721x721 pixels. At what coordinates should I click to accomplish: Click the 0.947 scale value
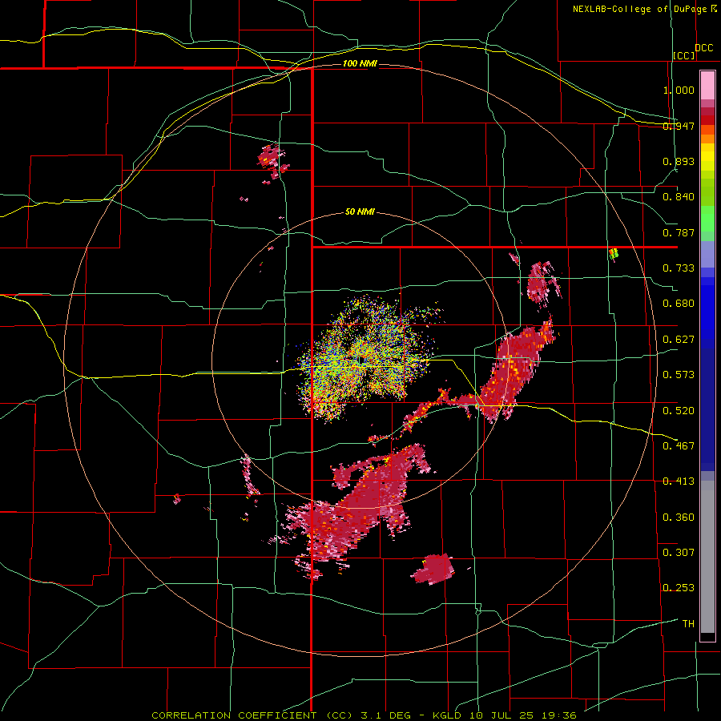[x=679, y=126]
